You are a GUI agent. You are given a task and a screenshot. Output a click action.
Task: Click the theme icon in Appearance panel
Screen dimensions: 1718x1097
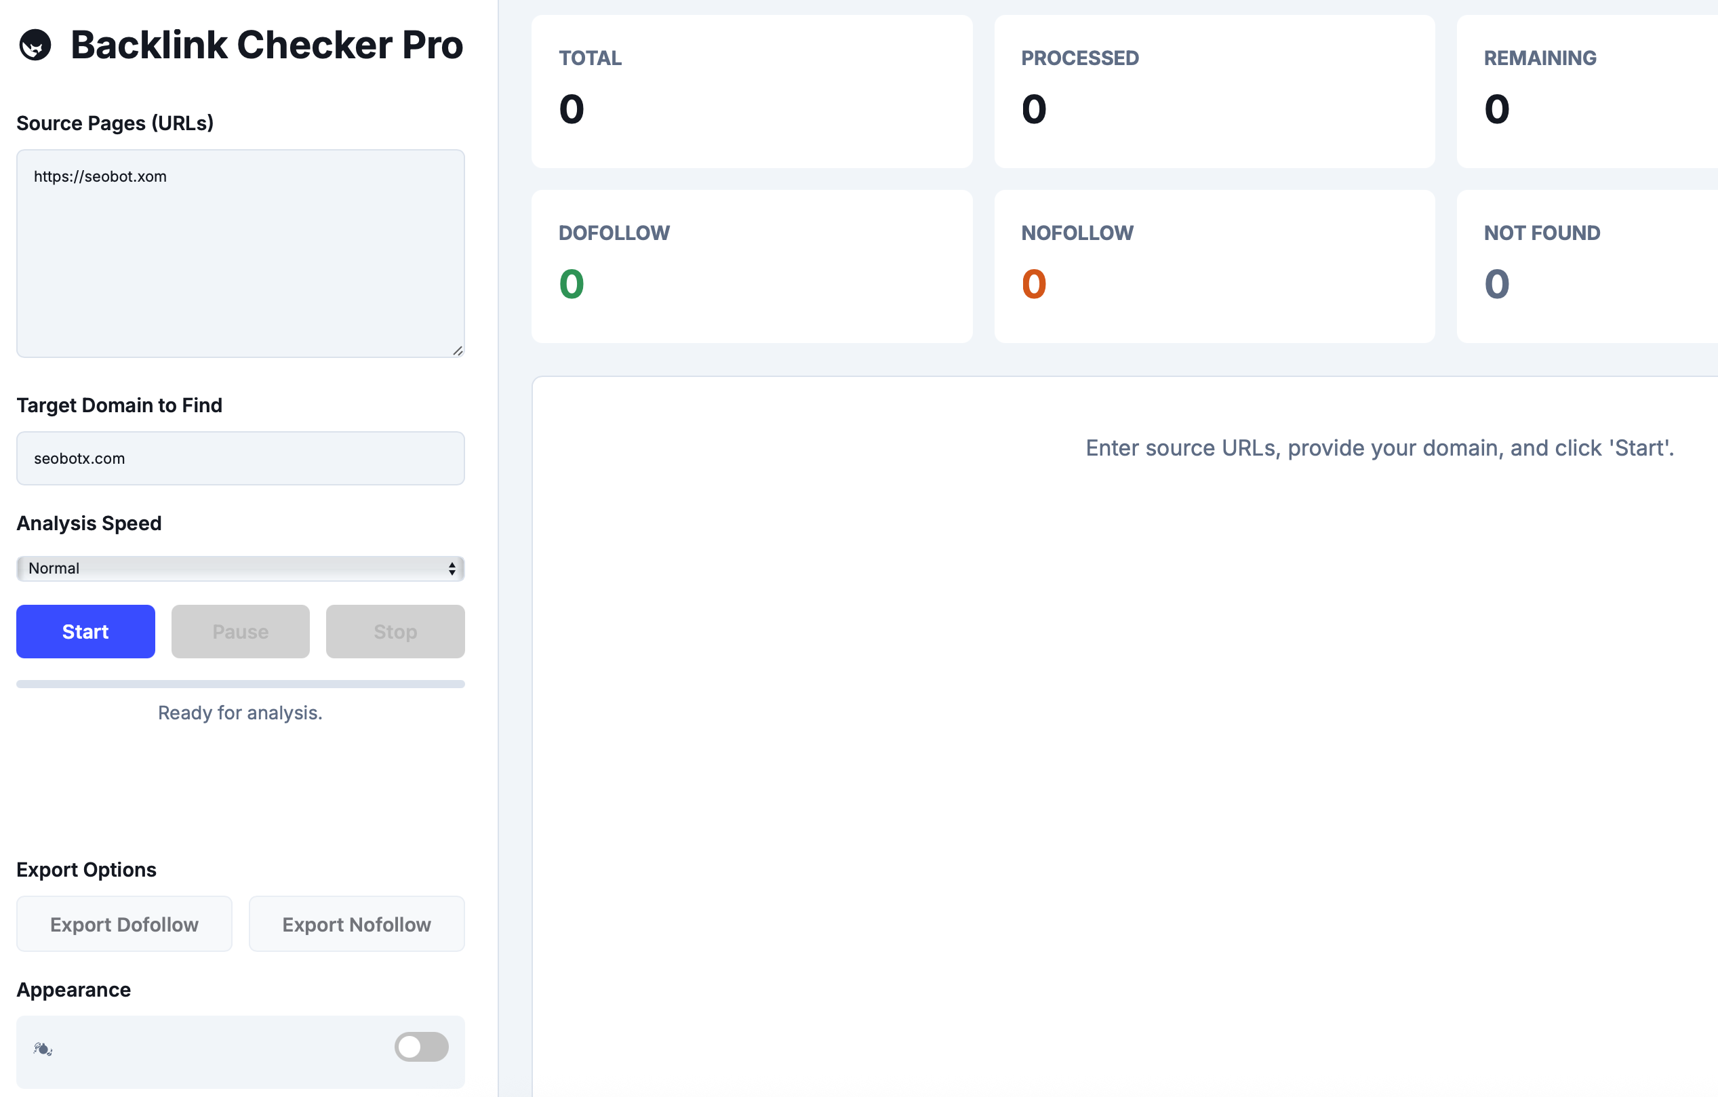point(43,1048)
